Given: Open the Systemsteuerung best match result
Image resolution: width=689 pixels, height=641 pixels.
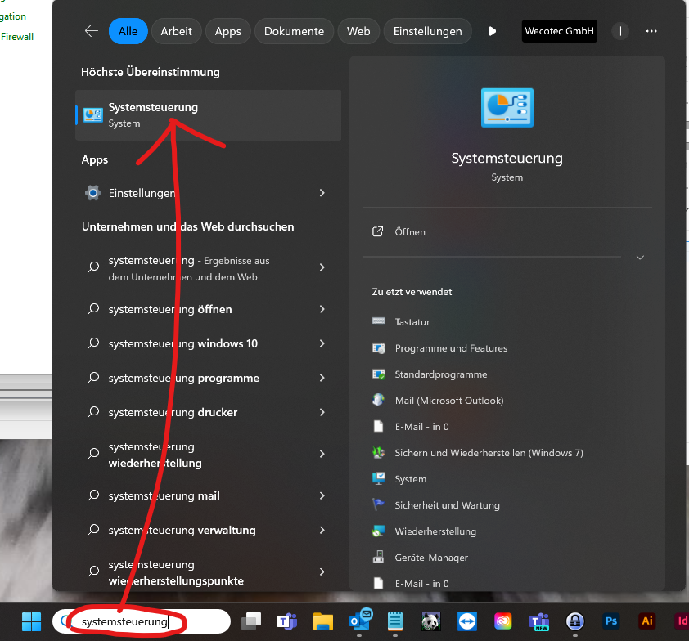Looking at the screenshot, I should coord(209,115).
